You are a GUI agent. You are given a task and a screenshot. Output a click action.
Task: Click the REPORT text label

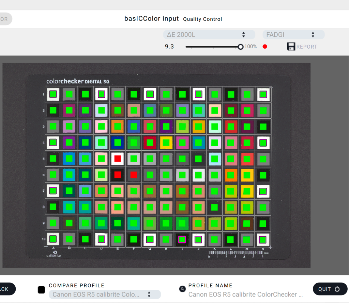click(307, 47)
